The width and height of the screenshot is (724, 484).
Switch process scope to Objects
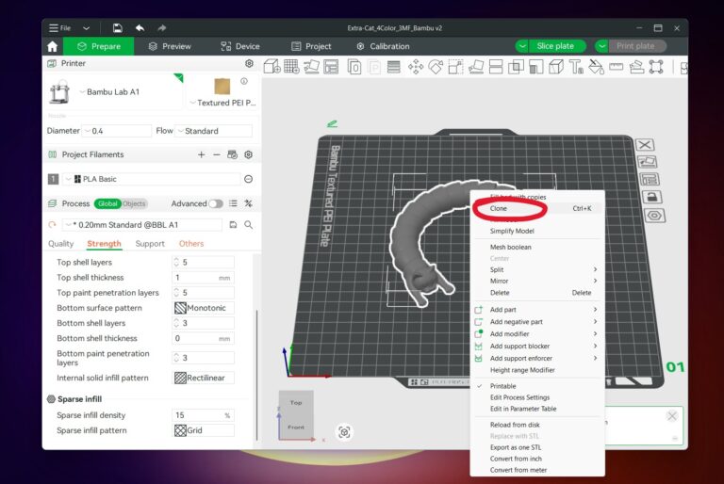click(x=134, y=203)
